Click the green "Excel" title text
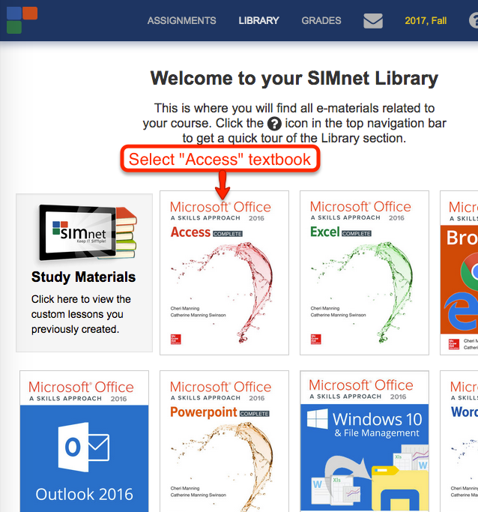This screenshot has width=478, height=512. [325, 232]
